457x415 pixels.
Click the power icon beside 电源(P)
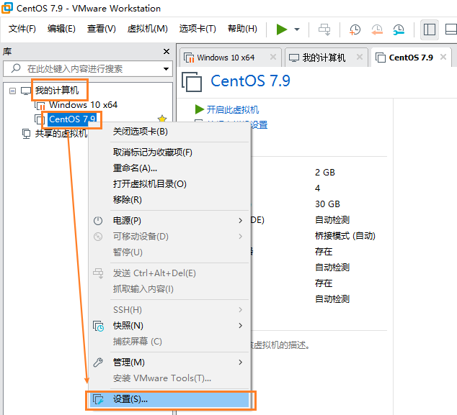98,221
